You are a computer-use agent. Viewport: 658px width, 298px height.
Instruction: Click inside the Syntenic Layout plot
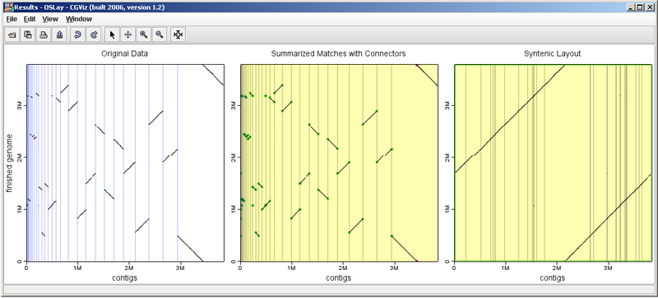click(553, 163)
